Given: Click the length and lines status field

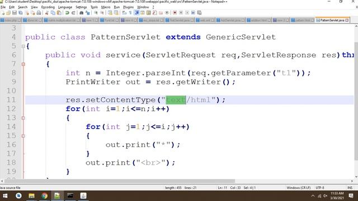Looking at the screenshot, I should [181, 188].
